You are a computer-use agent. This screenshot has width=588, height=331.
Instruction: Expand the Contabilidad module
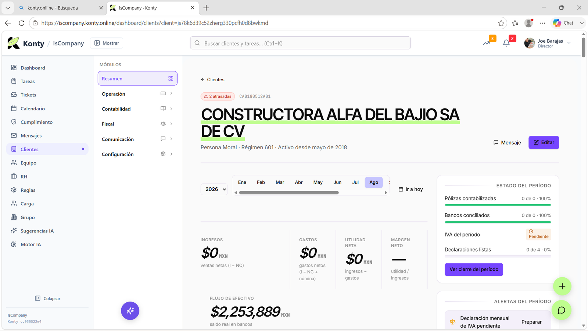(137, 109)
